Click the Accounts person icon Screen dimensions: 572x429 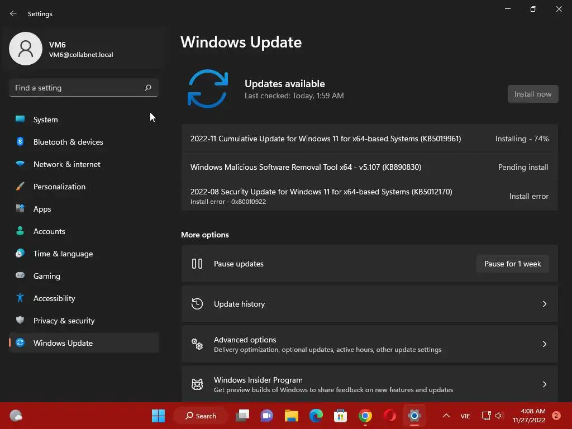pyautogui.click(x=20, y=231)
